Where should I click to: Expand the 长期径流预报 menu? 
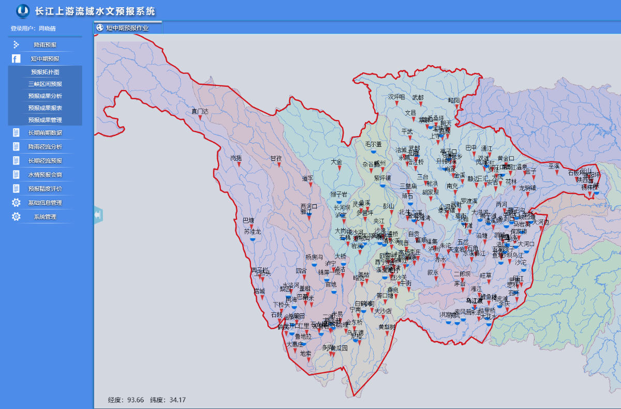tap(45, 161)
